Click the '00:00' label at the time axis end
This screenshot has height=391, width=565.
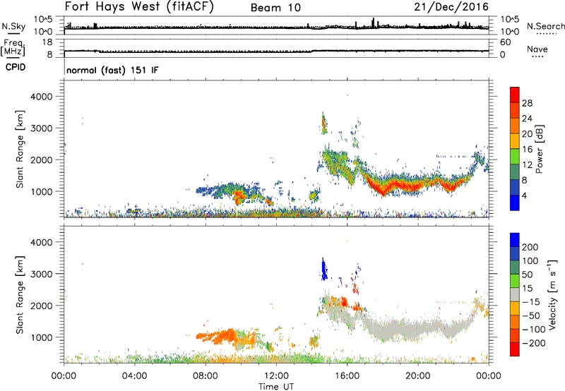[489, 376]
